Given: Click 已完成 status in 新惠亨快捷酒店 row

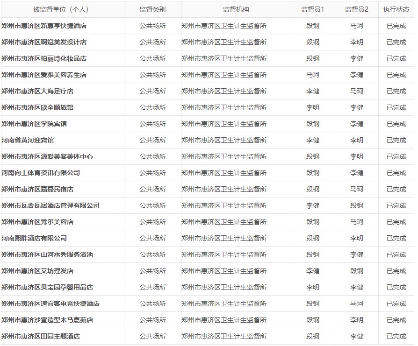Looking at the screenshot, I should (396, 26).
